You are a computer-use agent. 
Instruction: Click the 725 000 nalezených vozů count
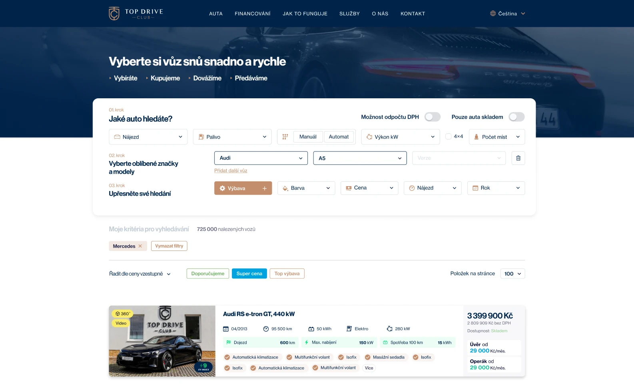[226, 229]
